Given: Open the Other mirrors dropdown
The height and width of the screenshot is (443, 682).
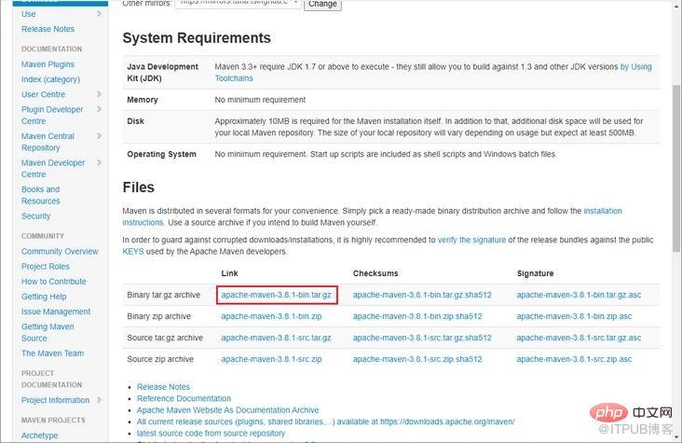Looking at the screenshot, I should pyautogui.click(x=238, y=4).
